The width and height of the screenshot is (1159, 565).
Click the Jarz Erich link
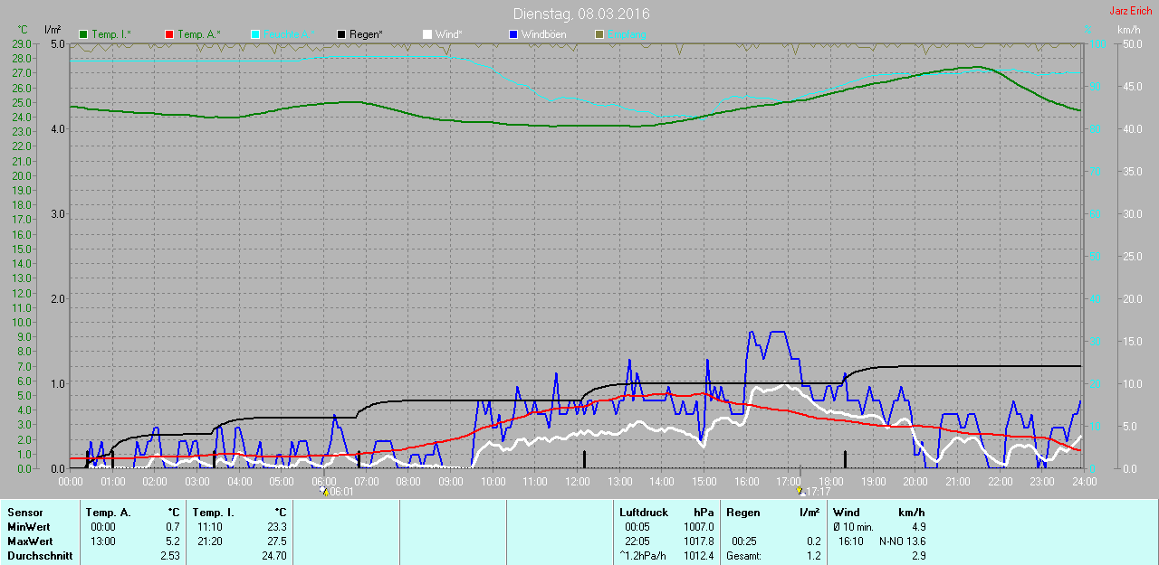(1130, 11)
